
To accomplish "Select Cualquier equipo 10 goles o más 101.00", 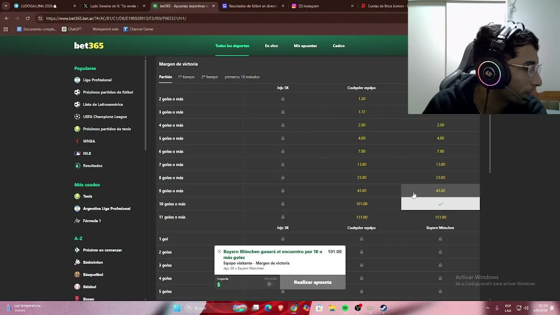I will [x=361, y=204].
